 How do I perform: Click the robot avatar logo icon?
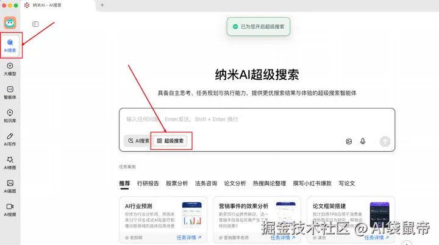(10, 23)
